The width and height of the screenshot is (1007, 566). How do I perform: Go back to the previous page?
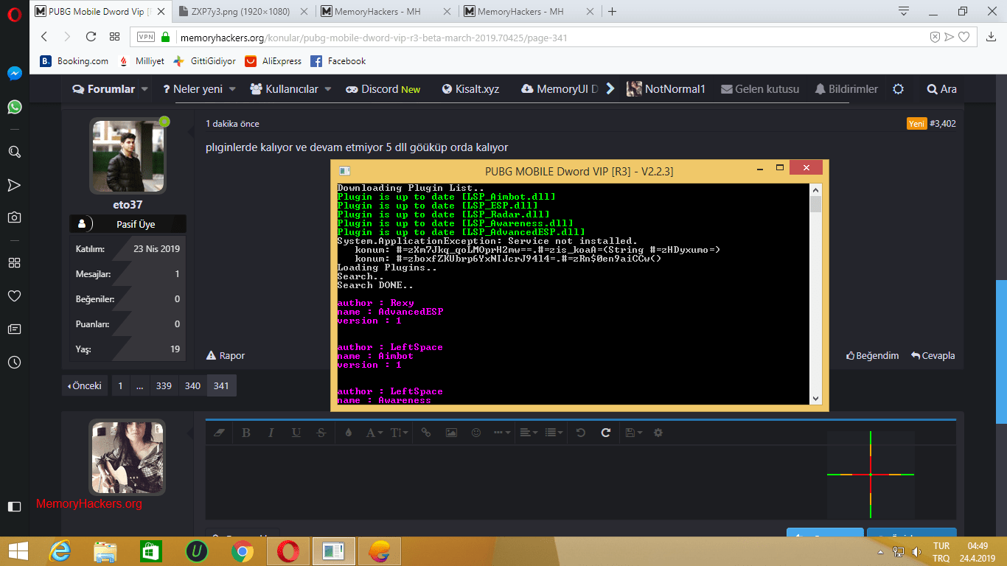tap(44, 37)
